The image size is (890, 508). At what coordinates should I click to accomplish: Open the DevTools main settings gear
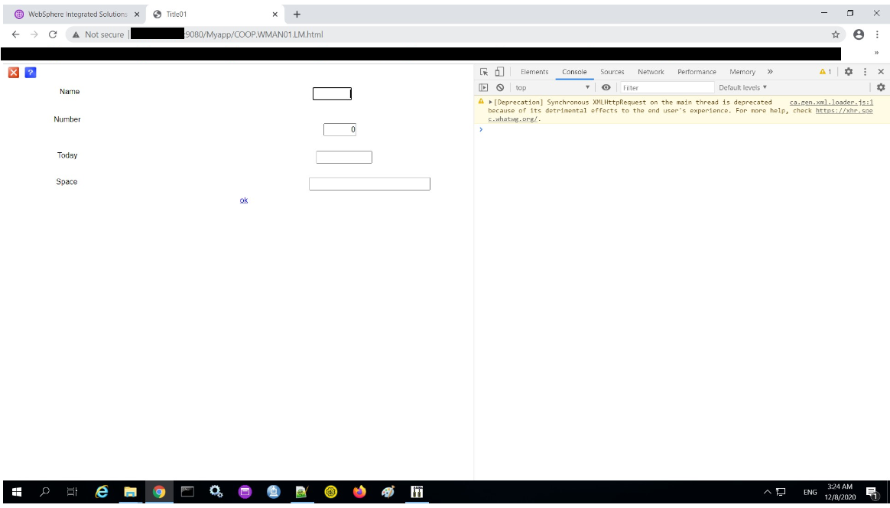click(848, 72)
